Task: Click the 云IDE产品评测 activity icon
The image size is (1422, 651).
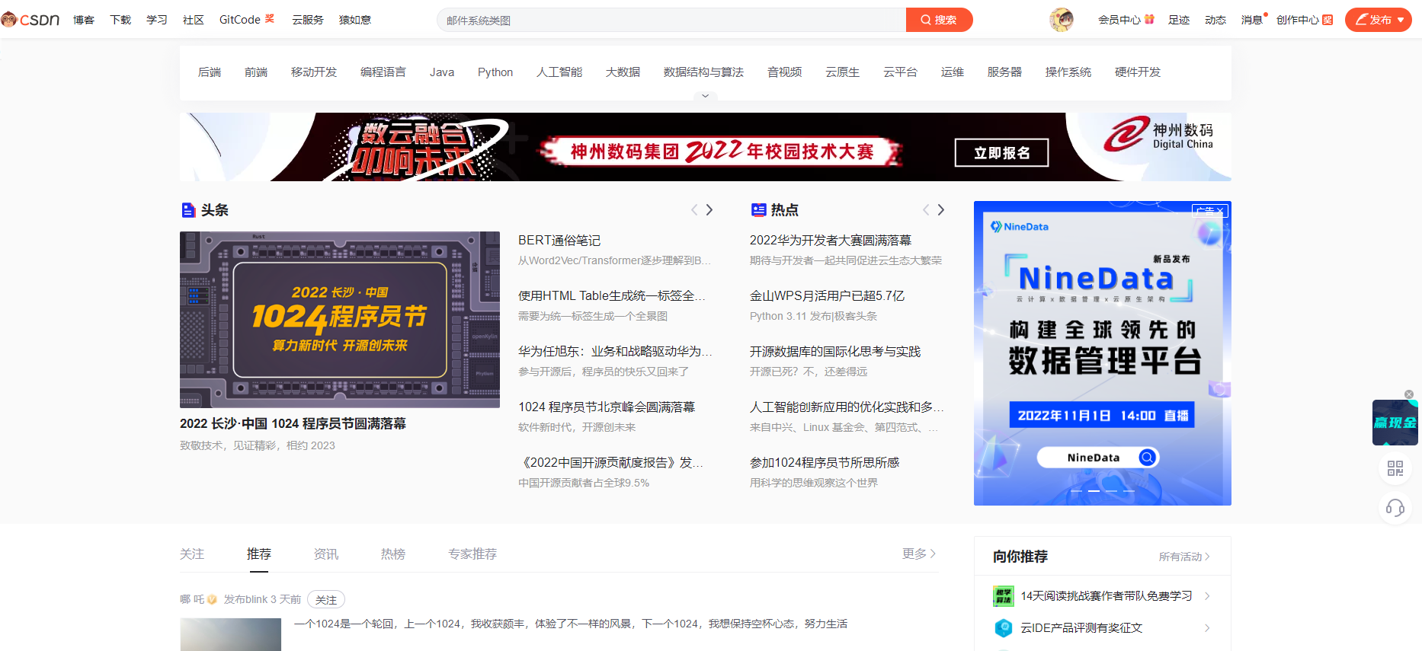Action: pos(1004,628)
